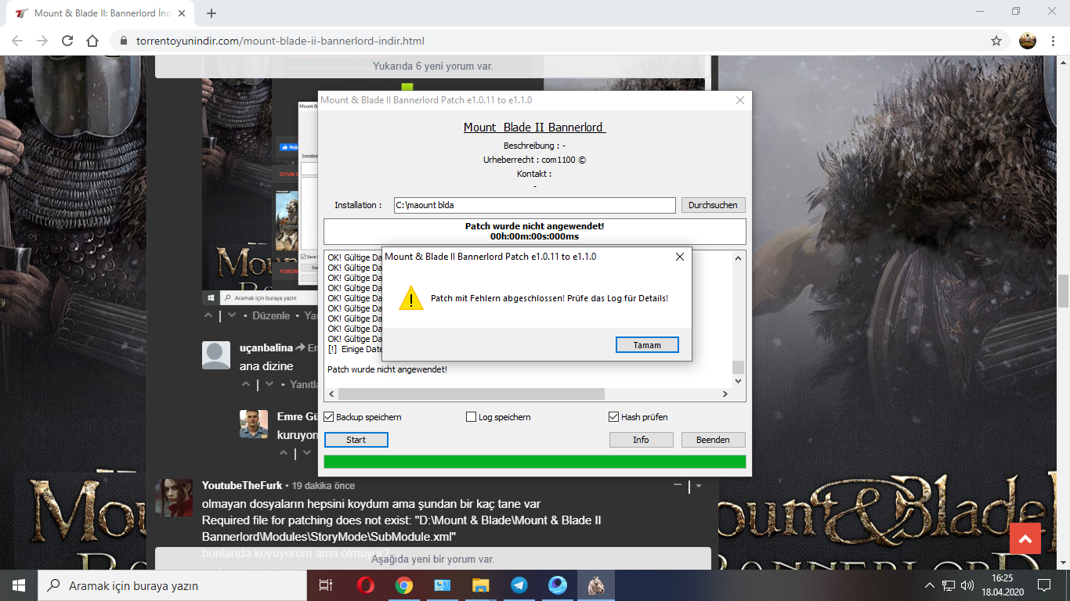Downvote the uçanbalina comment
Screen dimensions: 1070x601
click(269, 384)
